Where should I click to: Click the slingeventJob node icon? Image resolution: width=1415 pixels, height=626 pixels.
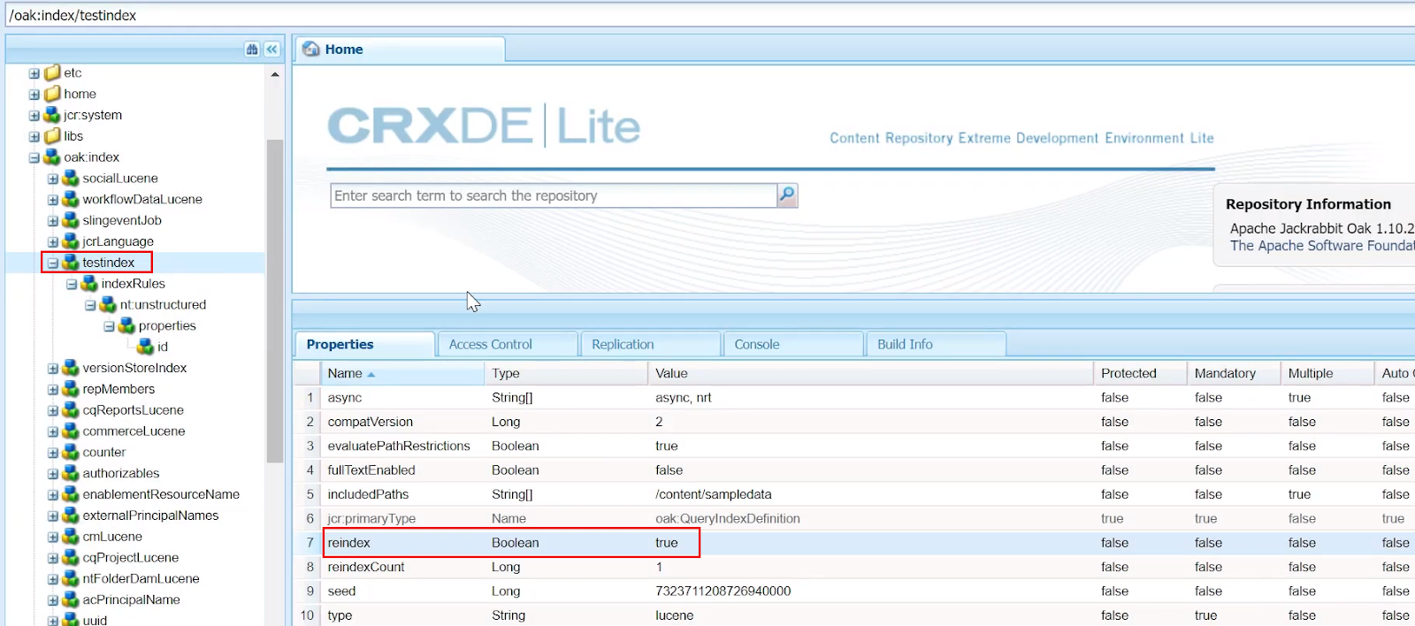coord(71,221)
